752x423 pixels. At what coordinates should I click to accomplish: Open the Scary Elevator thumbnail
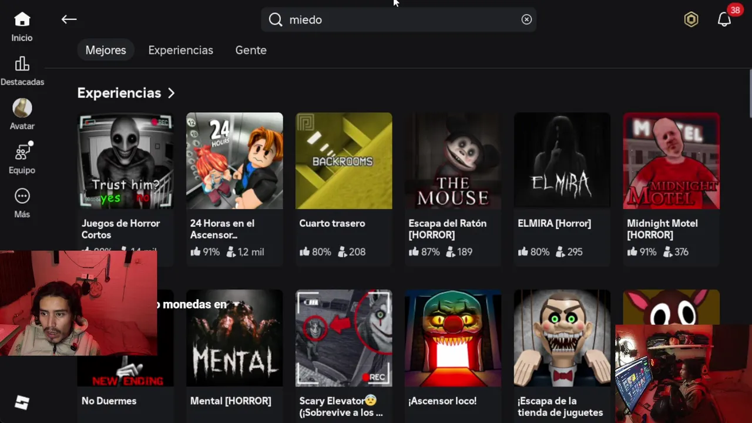pyautogui.click(x=344, y=338)
